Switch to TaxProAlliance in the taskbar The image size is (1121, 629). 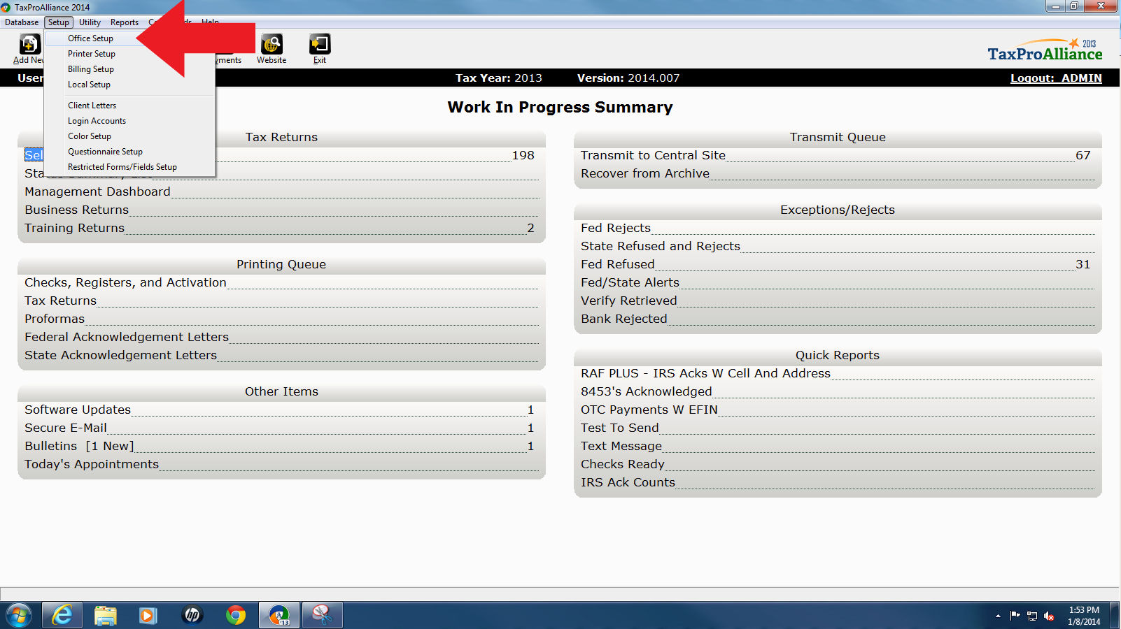(x=279, y=615)
